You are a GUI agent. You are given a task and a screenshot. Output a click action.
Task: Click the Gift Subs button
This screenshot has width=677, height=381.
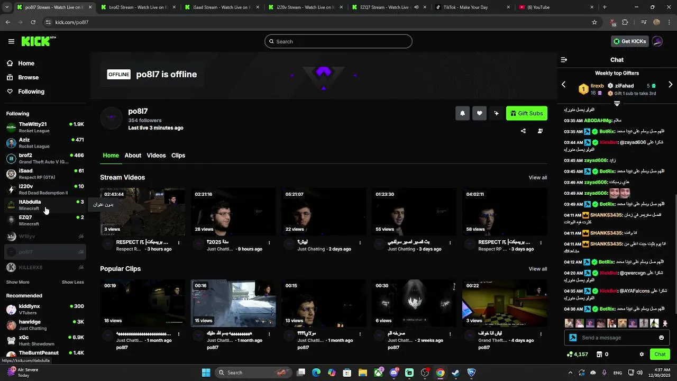[526, 113]
